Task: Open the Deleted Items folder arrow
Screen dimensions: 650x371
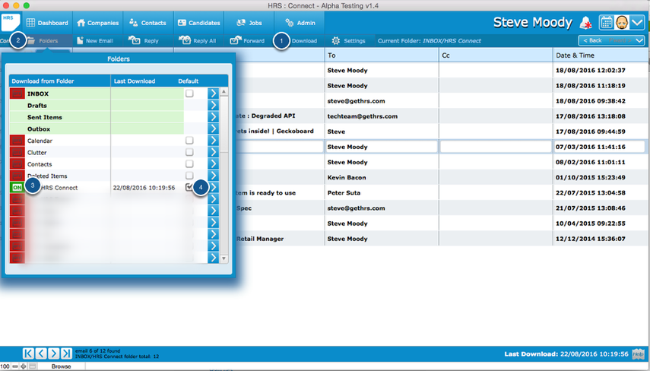Action: coord(213,176)
